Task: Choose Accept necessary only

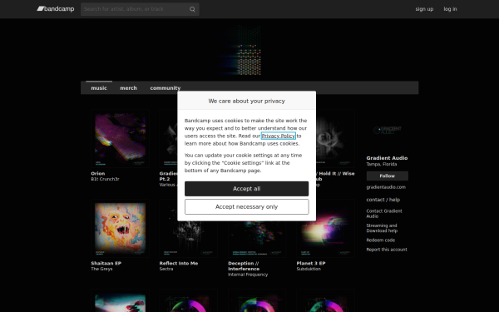Action: (x=247, y=206)
